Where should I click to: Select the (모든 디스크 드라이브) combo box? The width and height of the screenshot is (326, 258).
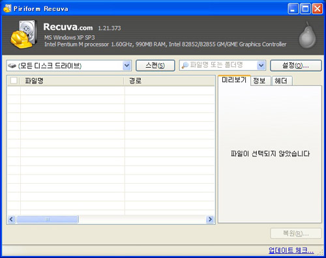pos(69,66)
